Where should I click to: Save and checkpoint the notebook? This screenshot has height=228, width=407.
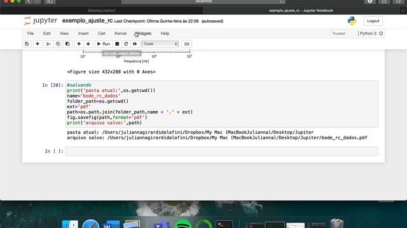(x=27, y=44)
